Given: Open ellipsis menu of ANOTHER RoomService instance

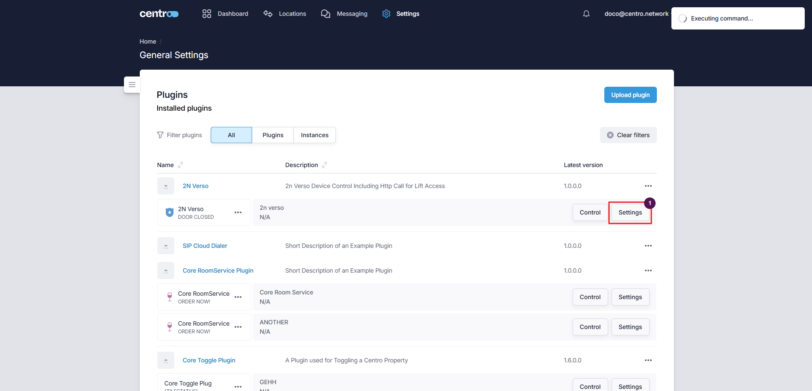Looking at the screenshot, I should [238, 327].
